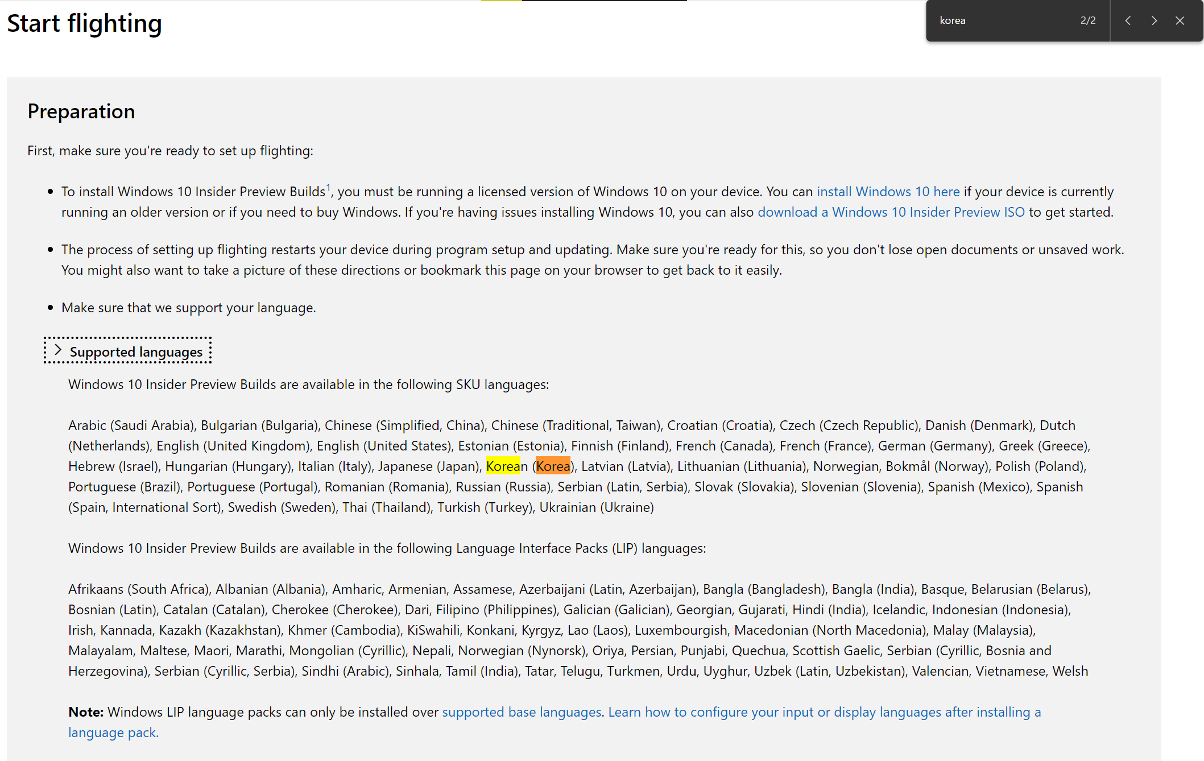The image size is (1204, 761).
Task: Click text Vietnamese in LIP list
Action: [x=1011, y=671]
